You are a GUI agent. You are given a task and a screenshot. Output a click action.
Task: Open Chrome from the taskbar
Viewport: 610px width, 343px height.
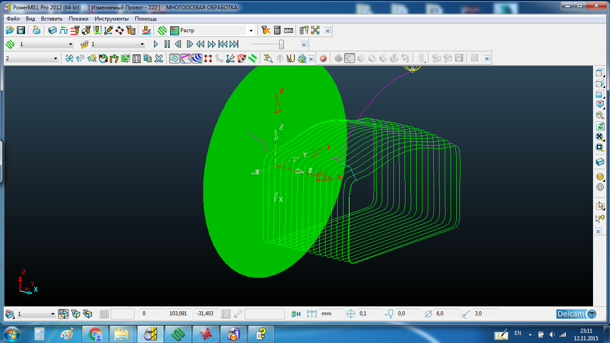click(x=95, y=334)
